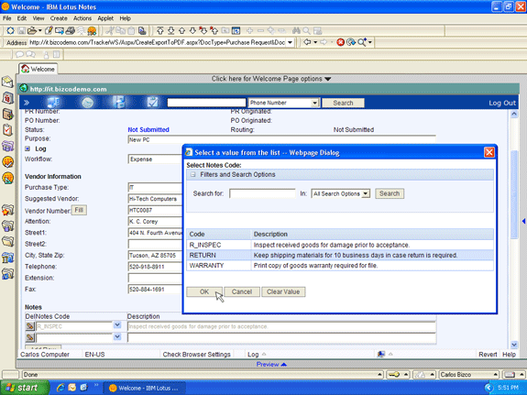Screen dimensions: 527x395
Task: Open the Edit menu
Action: coord(21,18)
